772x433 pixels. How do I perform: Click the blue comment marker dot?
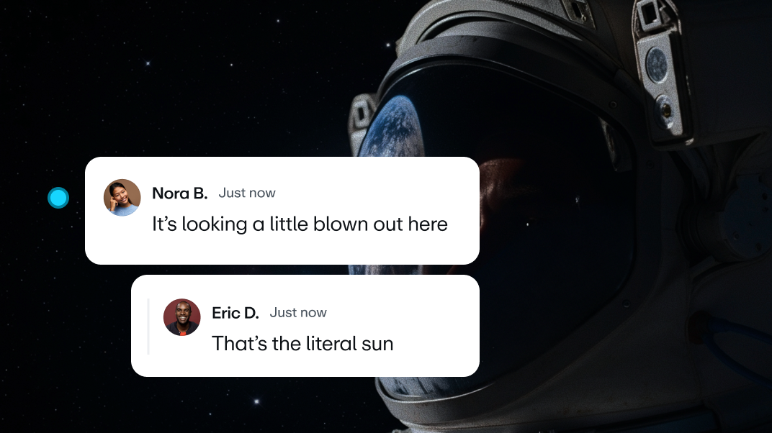coord(58,198)
